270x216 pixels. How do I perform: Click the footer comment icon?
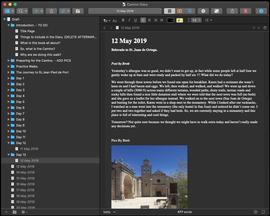tap(263, 212)
